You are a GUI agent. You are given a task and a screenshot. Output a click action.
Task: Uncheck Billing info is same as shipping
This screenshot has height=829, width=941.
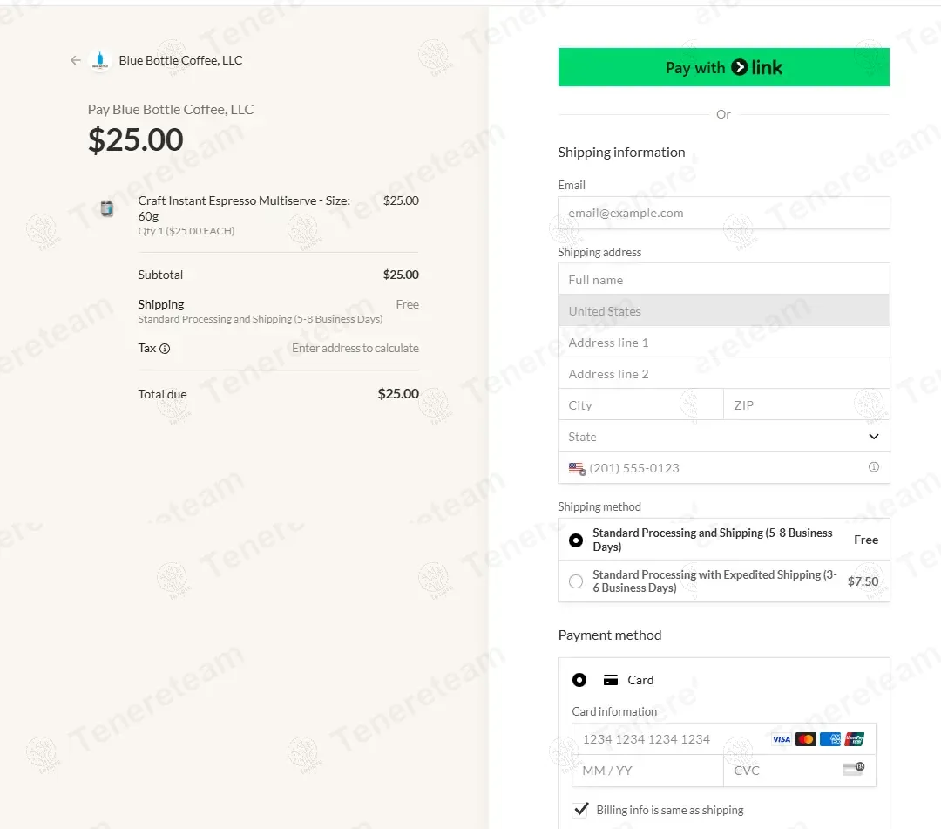pyautogui.click(x=580, y=810)
